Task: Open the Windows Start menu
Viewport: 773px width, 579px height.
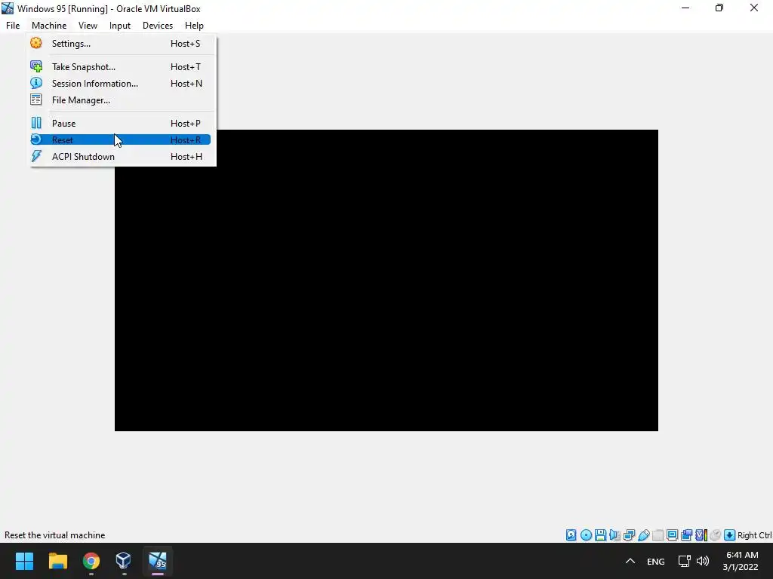Action: [x=24, y=561]
